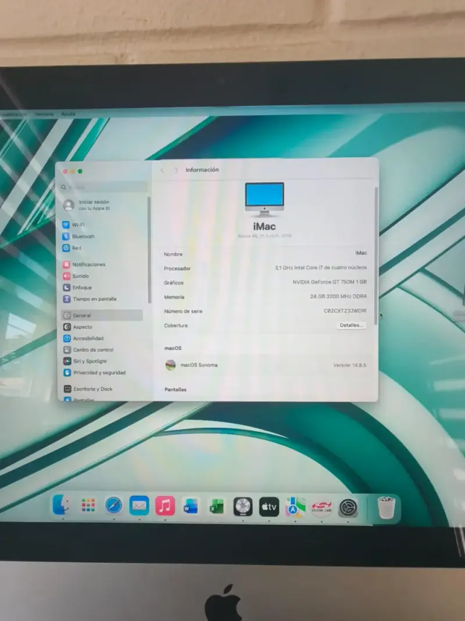
Task: Select Enfoque in the sidebar
Action: coord(77,288)
